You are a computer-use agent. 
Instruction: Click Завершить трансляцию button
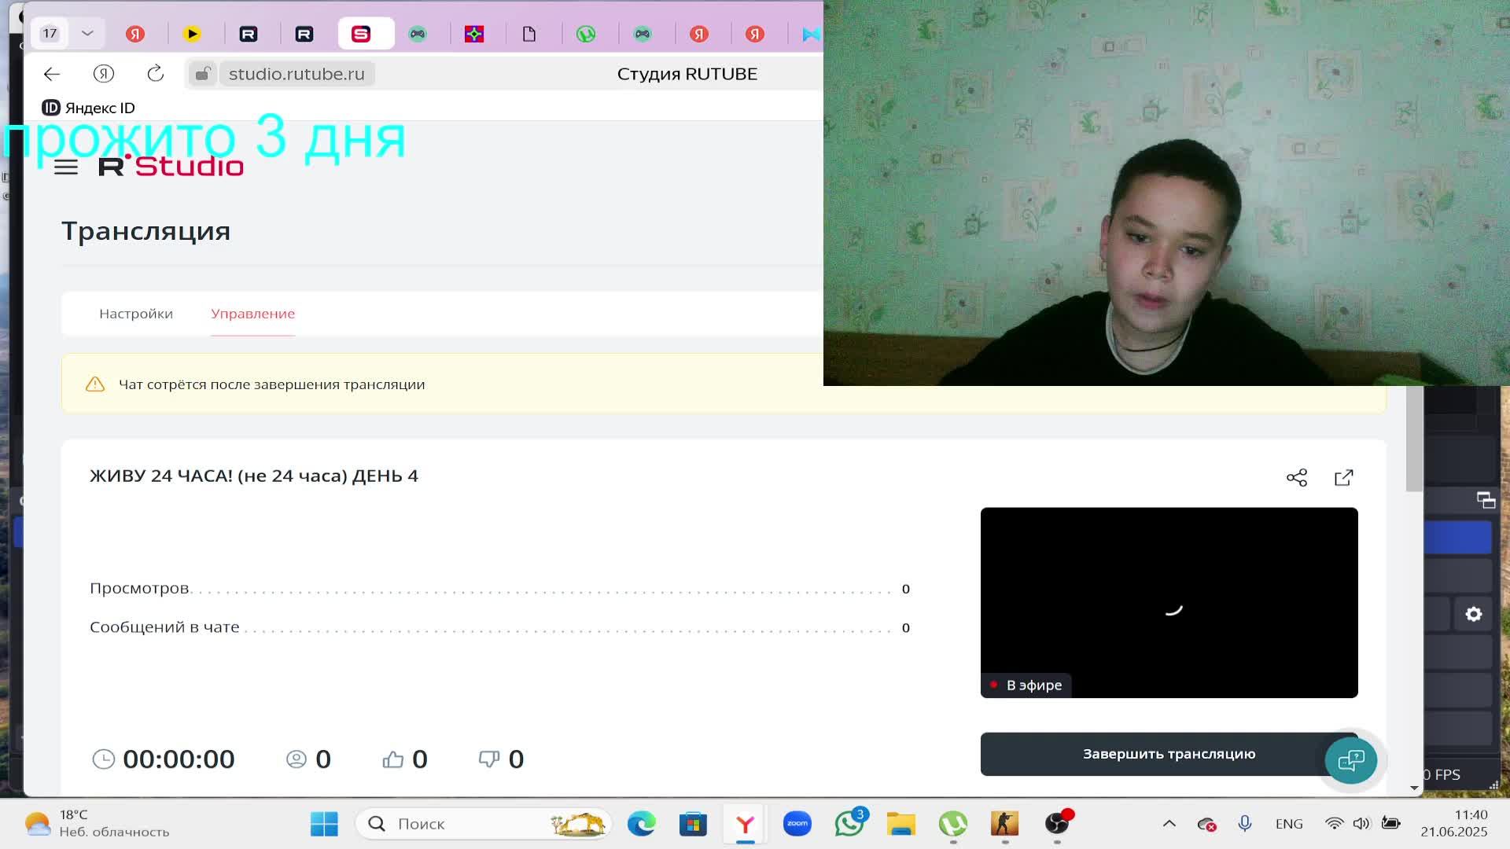1169,754
